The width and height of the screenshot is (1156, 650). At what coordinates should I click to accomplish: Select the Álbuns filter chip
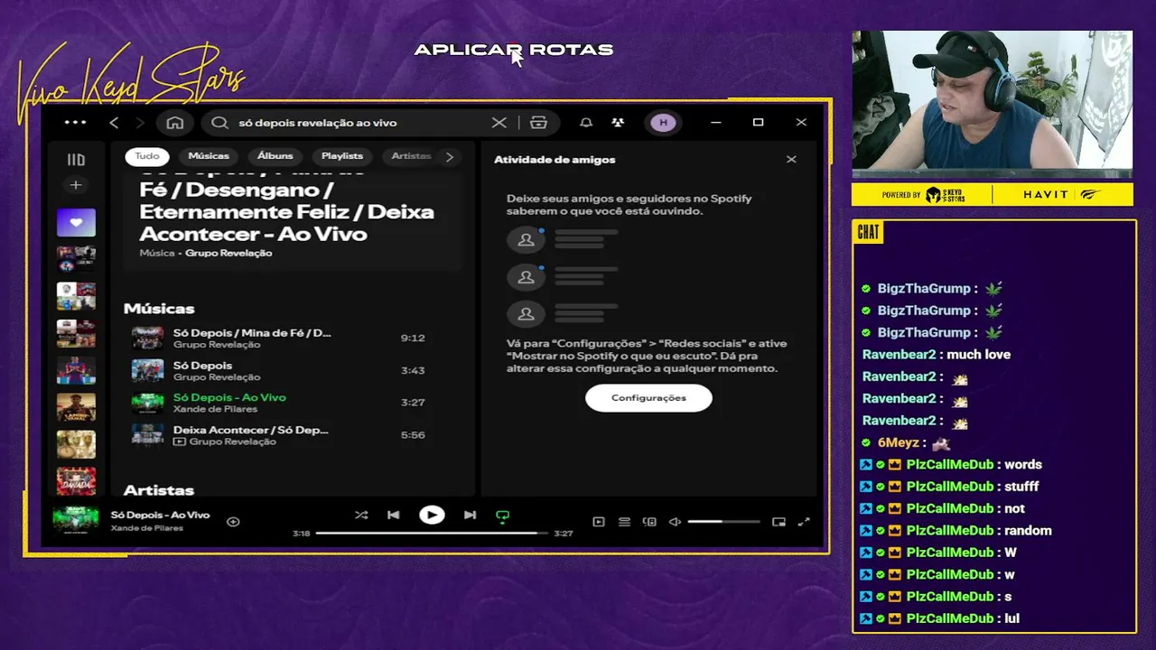pos(275,156)
